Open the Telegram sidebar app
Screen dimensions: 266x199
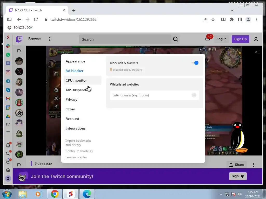[8, 81]
